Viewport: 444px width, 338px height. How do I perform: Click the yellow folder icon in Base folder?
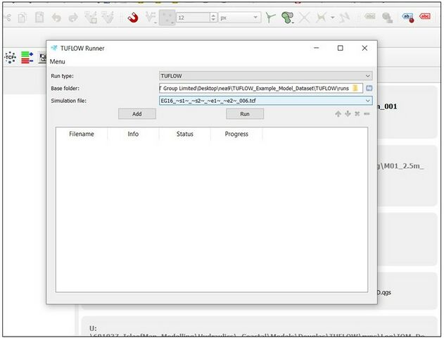[356, 88]
